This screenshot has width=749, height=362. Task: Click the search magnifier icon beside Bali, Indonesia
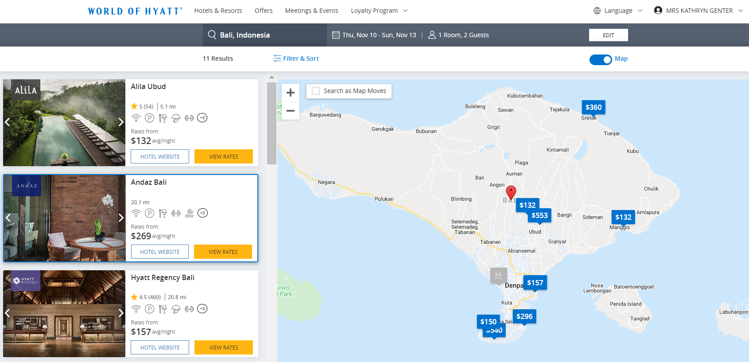click(212, 35)
